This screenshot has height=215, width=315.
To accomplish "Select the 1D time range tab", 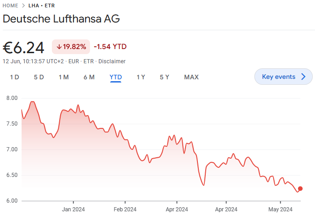I will point(15,77).
